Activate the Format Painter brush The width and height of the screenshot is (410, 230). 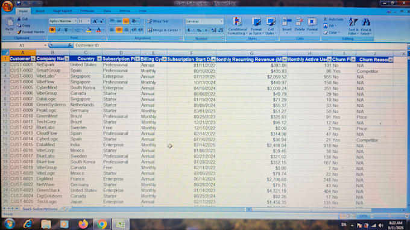coord(31,32)
